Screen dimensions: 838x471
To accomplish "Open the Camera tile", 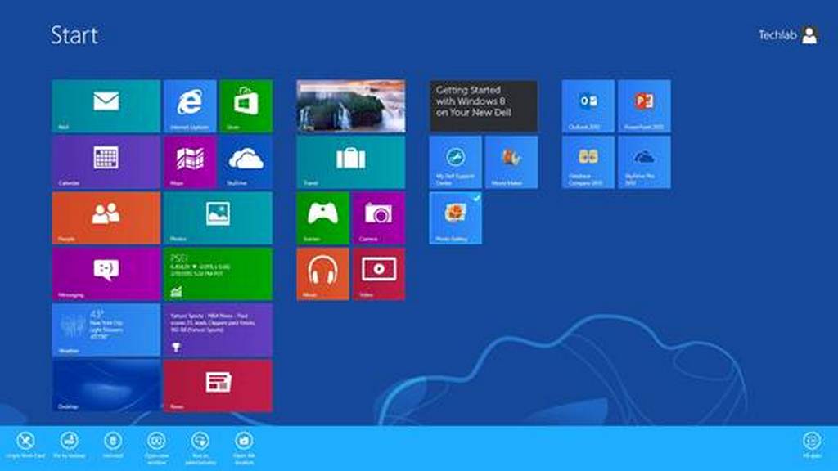I will click(378, 218).
